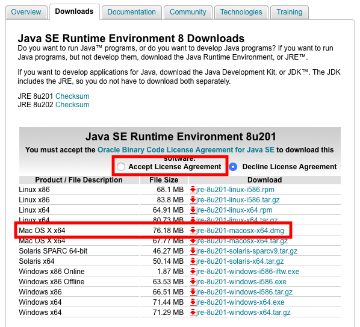The height and width of the screenshot is (327, 360).
Task: Open the Overview tab
Action: tap(26, 12)
